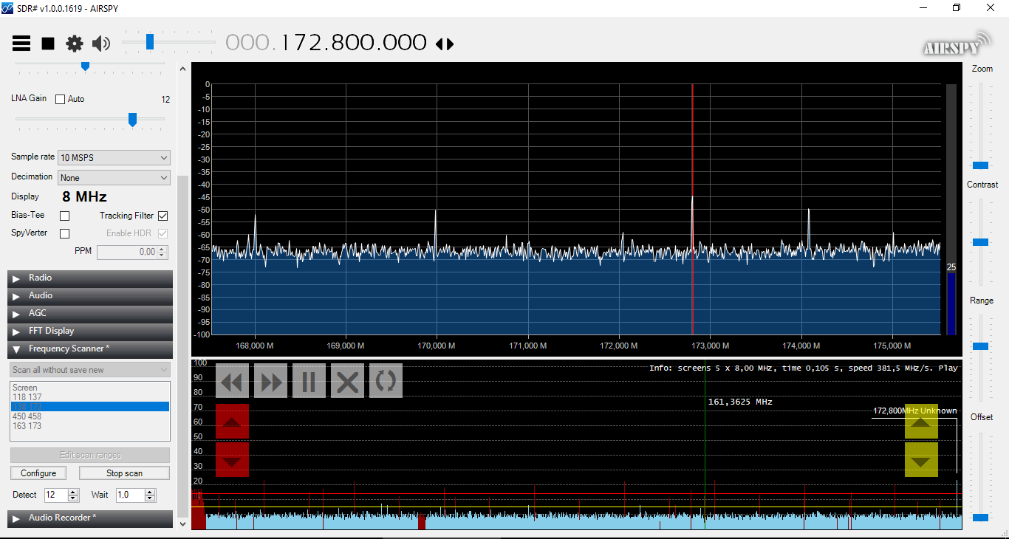Click the 170,000 M axis label

pos(437,346)
